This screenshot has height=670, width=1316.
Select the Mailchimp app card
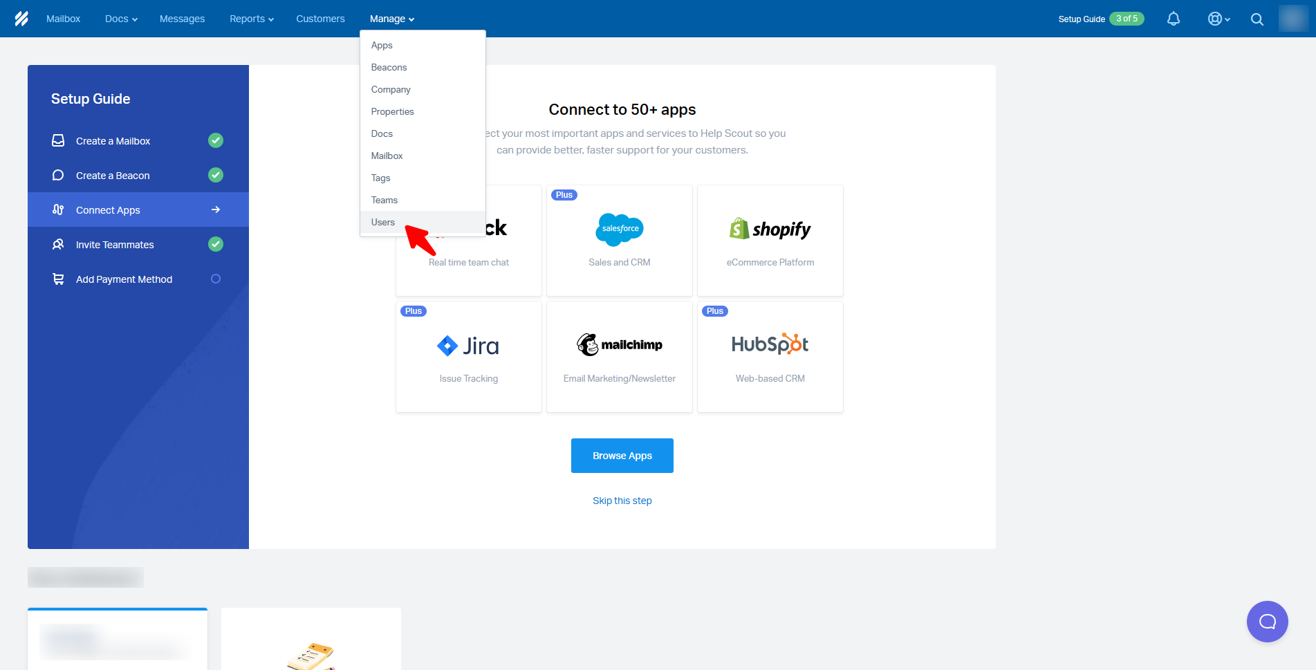point(620,357)
